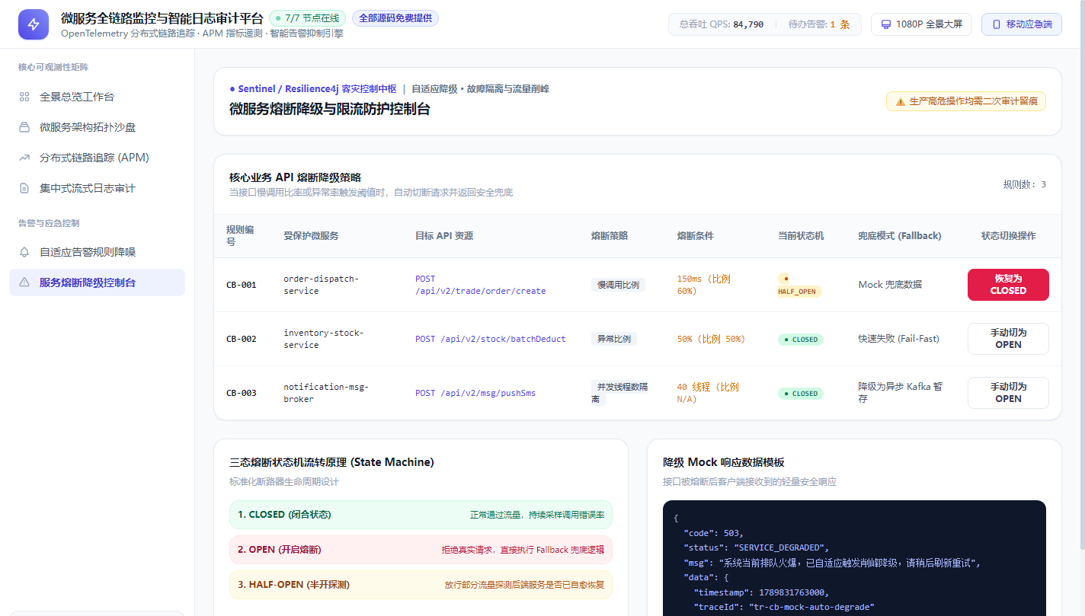Click 手动切为 OPEN for notification-msg-broker

pyautogui.click(x=1008, y=393)
